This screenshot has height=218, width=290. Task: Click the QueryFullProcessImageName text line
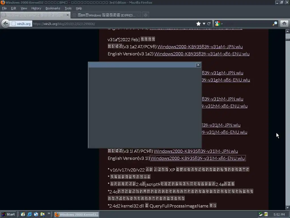[x=162, y=206]
